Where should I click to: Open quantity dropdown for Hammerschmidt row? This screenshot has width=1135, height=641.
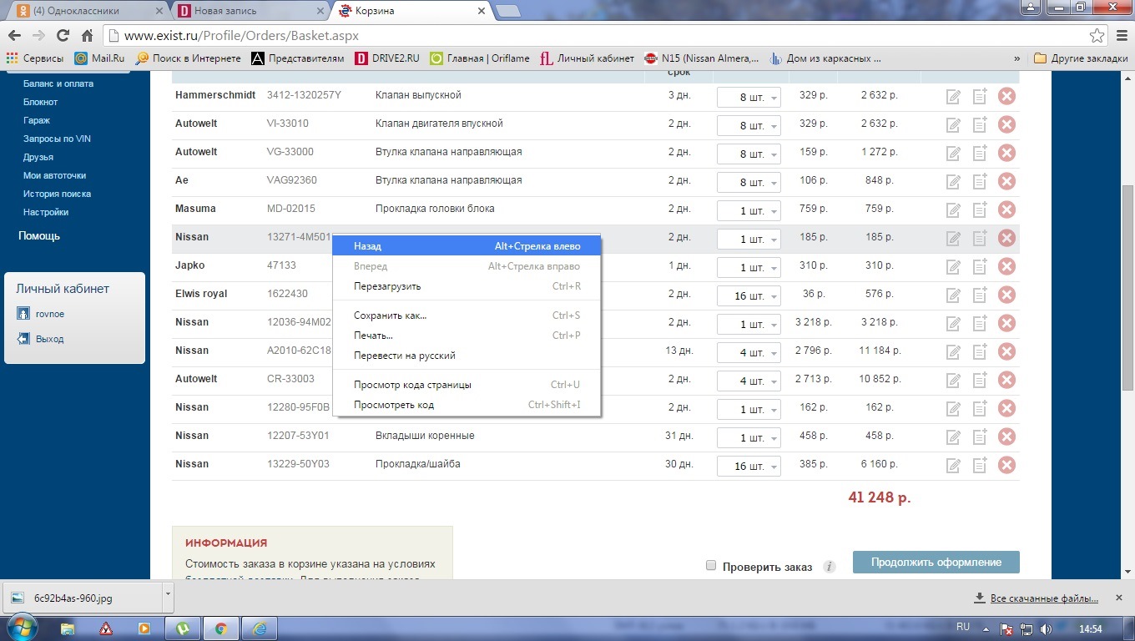point(749,98)
